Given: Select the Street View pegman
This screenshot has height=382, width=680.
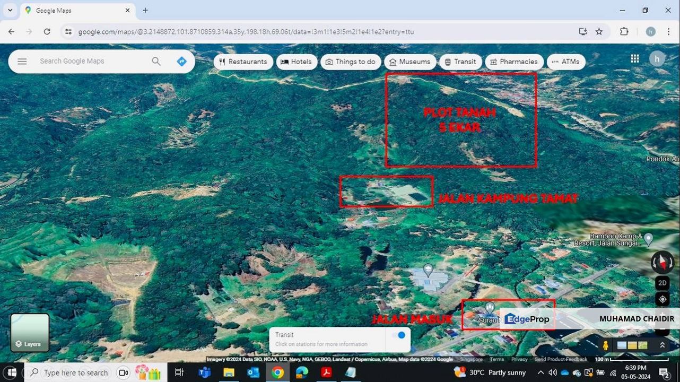Looking at the screenshot, I should pos(606,345).
